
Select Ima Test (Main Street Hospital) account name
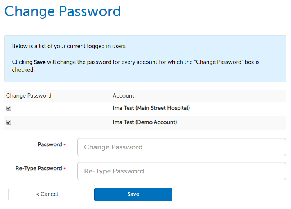151,108
